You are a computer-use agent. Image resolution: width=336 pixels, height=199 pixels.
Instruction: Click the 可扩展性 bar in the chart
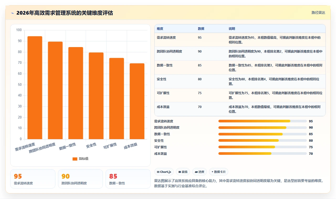[117, 99]
